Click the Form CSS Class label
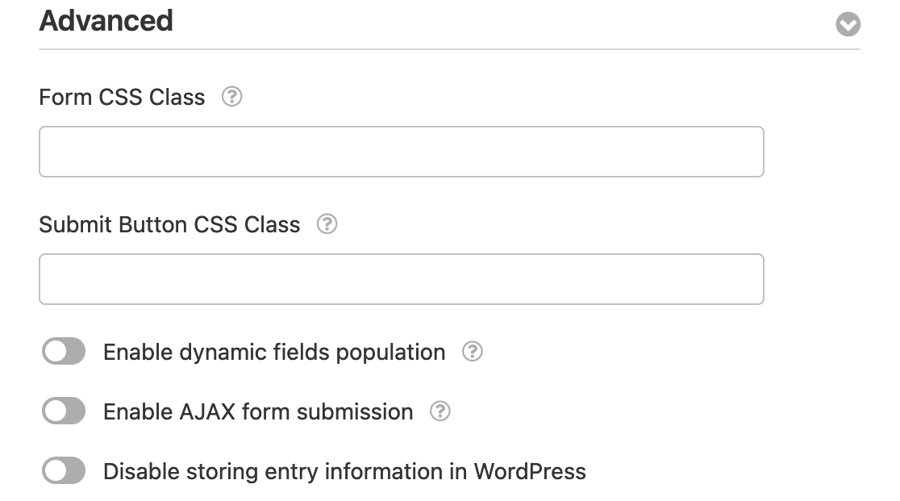Image resolution: width=900 pixels, height=501 pixels. coord(122,98)
